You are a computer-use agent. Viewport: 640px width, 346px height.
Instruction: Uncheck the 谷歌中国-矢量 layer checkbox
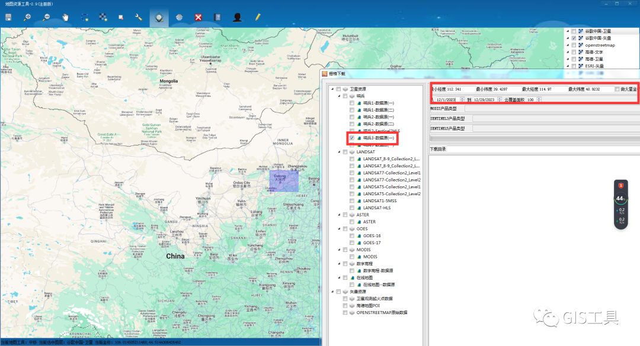click(574, 38)
